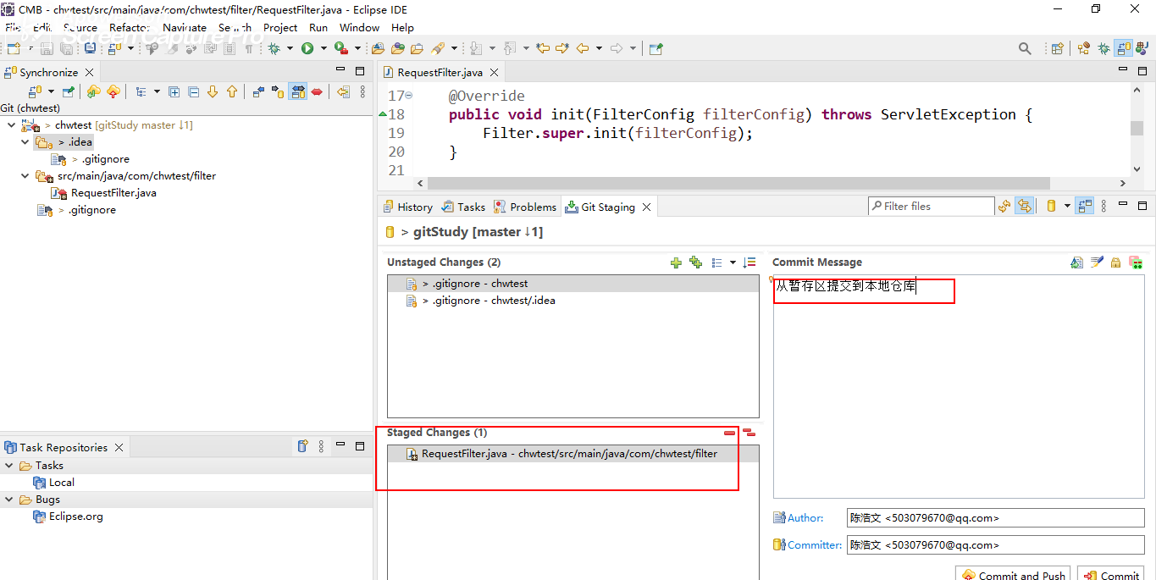1156x580 pixels.
Task: Click Collapse All in Synchronize view
Action: [x=193, y=91]
